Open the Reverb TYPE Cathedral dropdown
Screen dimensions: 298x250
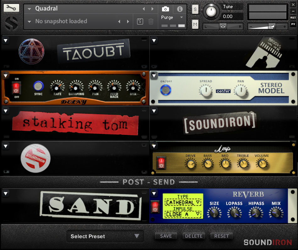pos(183,202)
